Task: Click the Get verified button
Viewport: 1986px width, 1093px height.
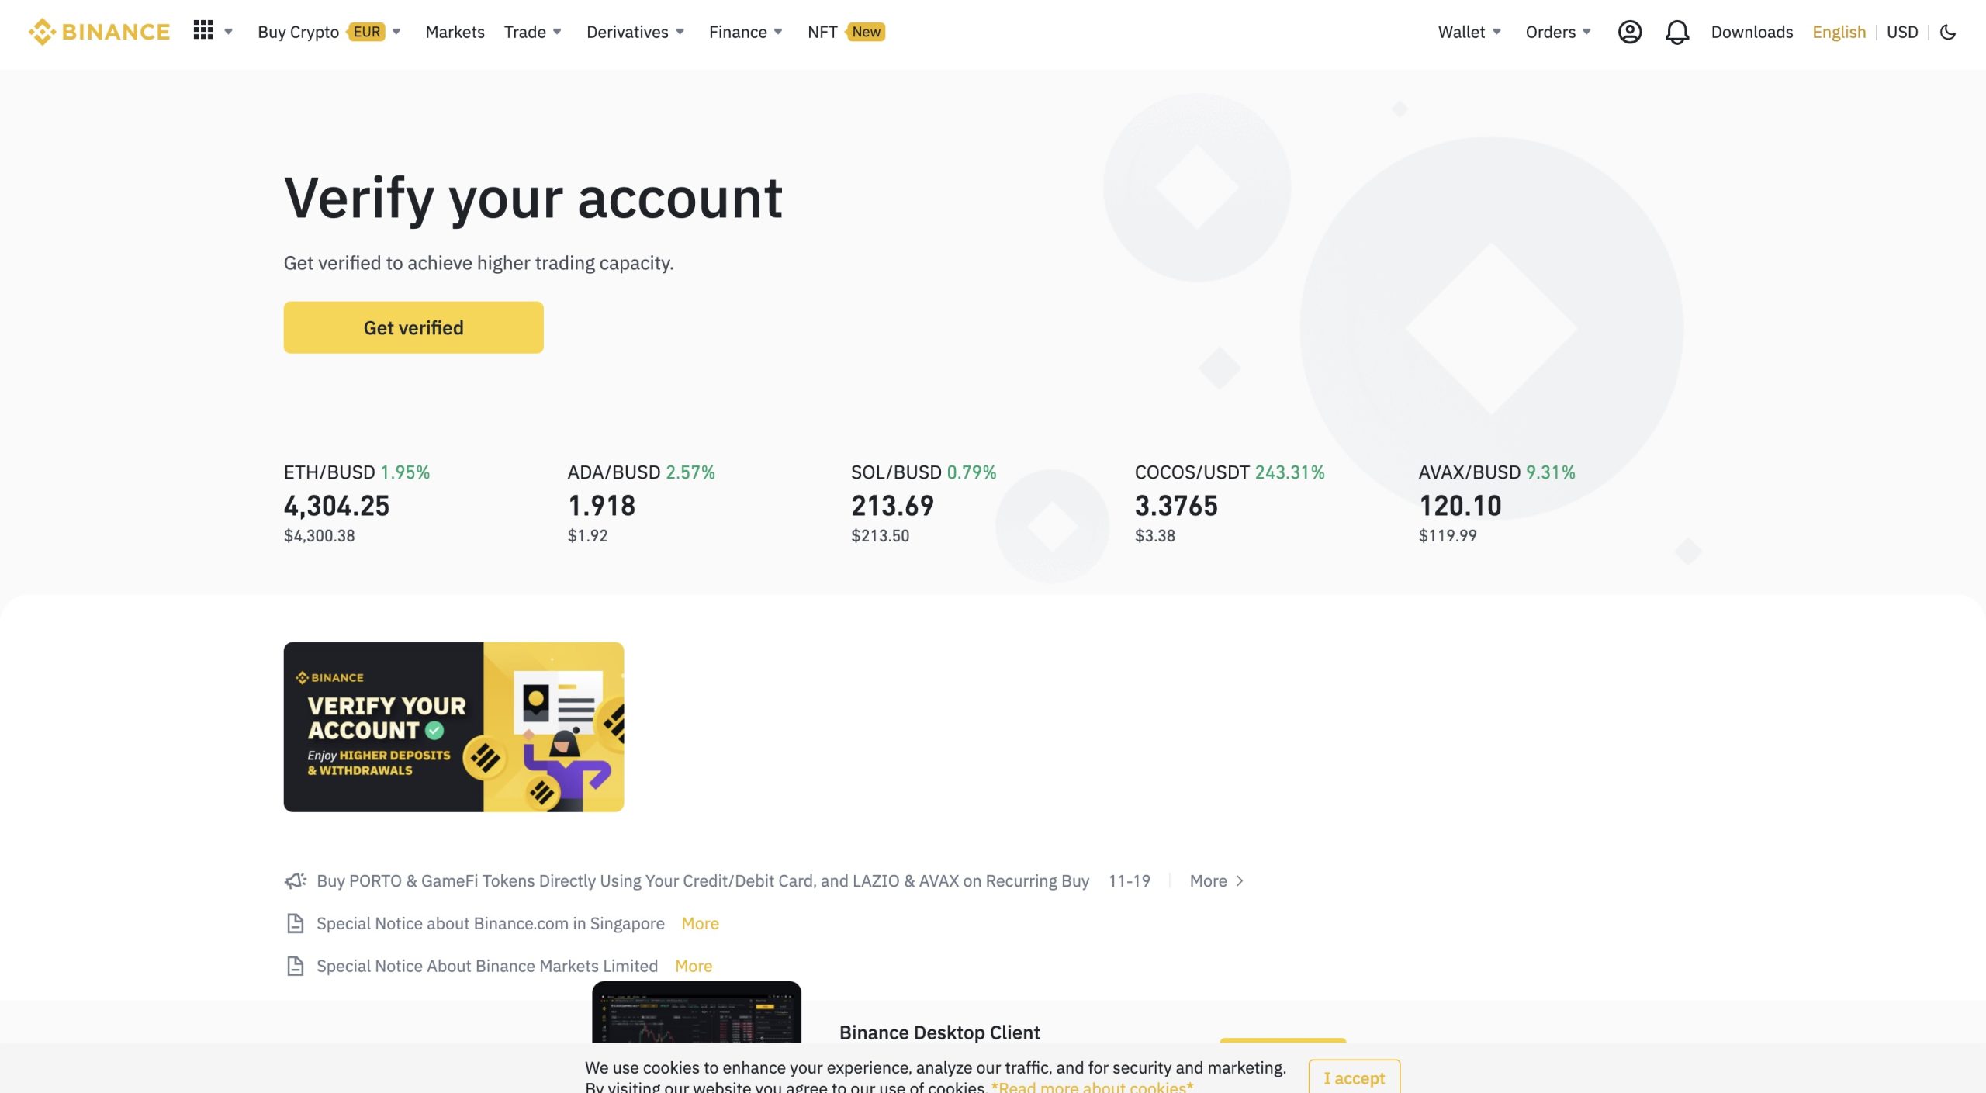Action: coord(413,327)
